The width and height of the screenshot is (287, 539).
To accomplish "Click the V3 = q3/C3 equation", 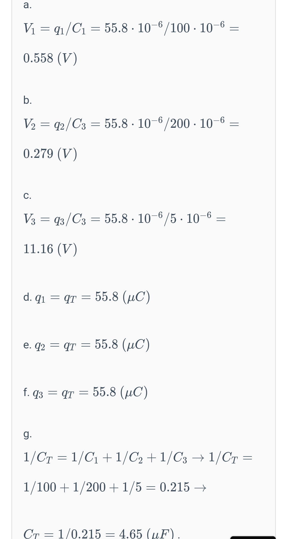I will (124, 219).
